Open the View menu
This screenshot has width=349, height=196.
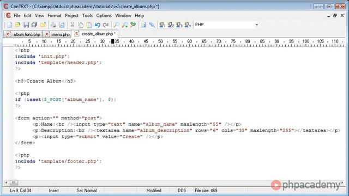[x=39, y=16]
